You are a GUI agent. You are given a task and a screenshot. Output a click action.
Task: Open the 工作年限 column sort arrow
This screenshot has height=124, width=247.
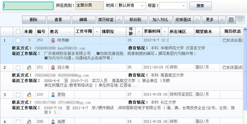[x=97, y=32]
